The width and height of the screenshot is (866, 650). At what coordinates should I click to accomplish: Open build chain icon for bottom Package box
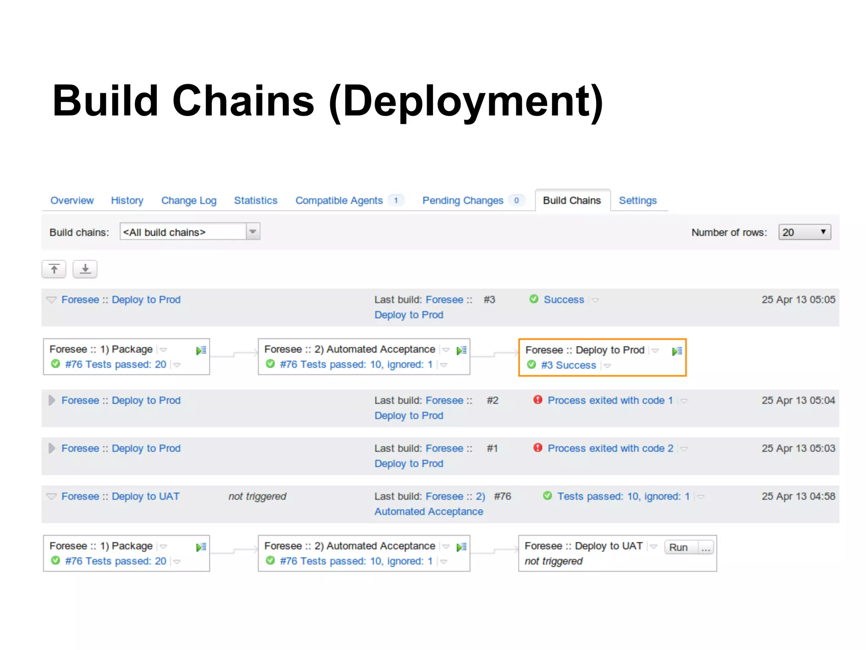201,547
